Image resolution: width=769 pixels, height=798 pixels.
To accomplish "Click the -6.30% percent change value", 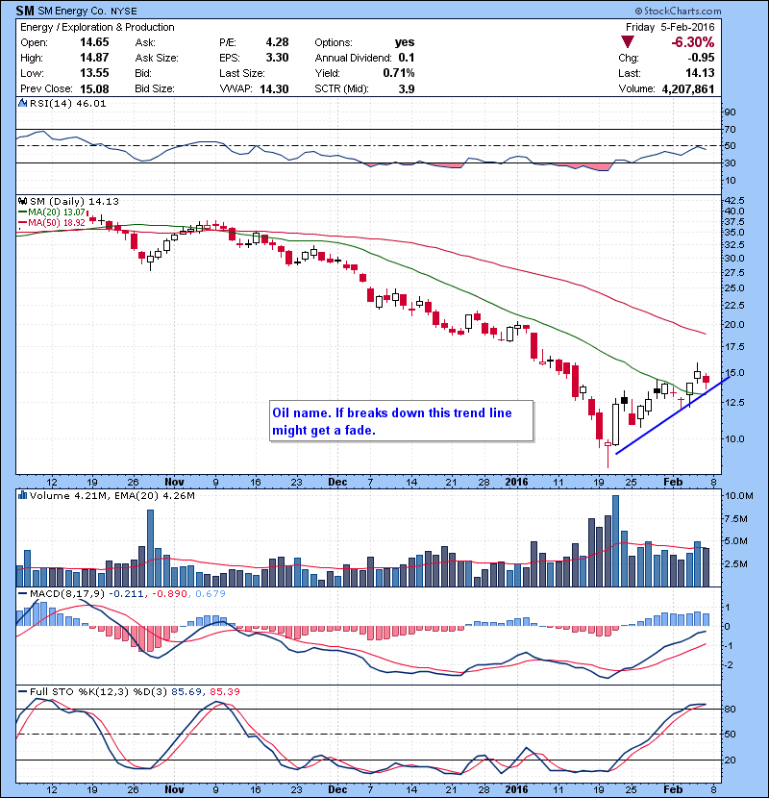I will pyautogui.click(x=693, y=41).
